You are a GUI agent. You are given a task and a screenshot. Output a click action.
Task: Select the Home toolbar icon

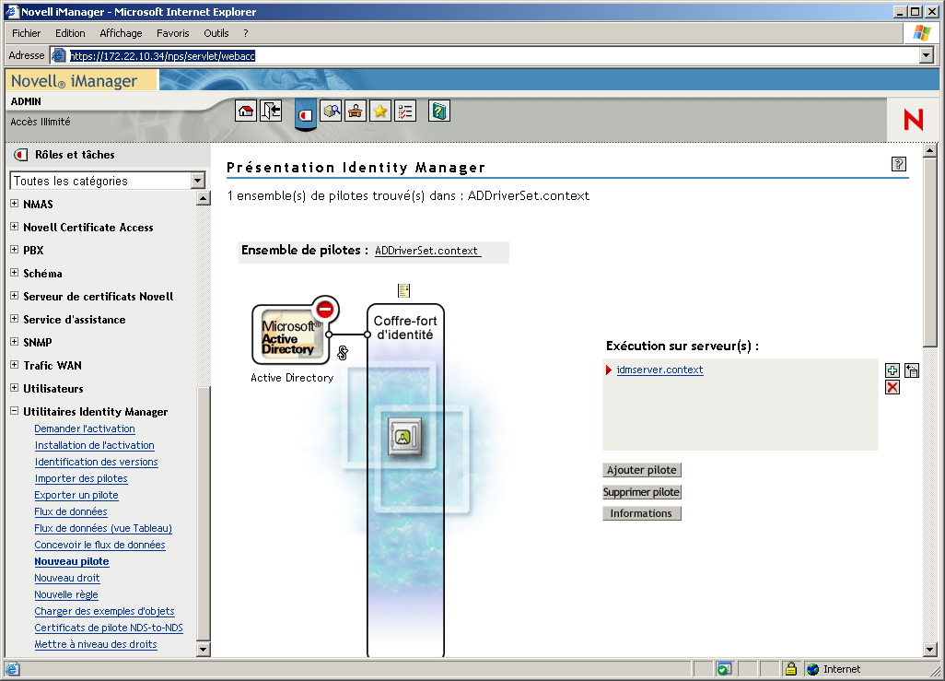pos(246,111)
